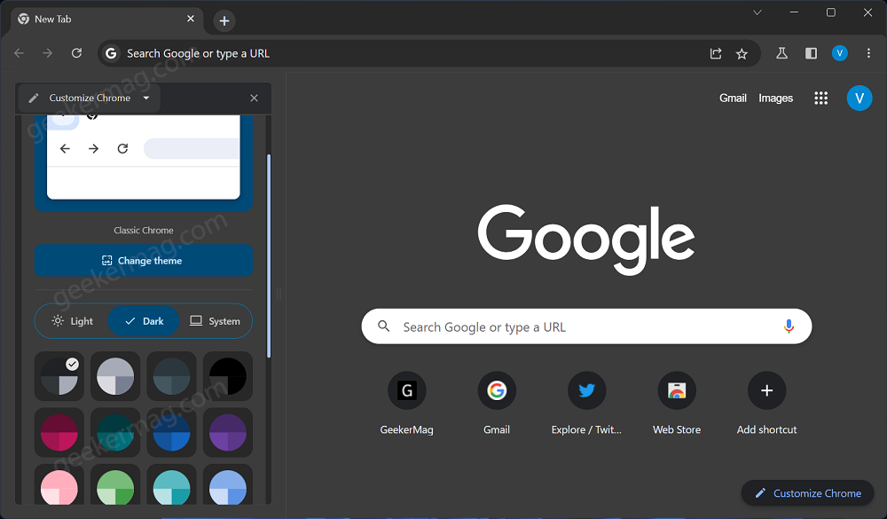
Task: Close the Customize Chrome side panel
Action: (x=254, y=98)
